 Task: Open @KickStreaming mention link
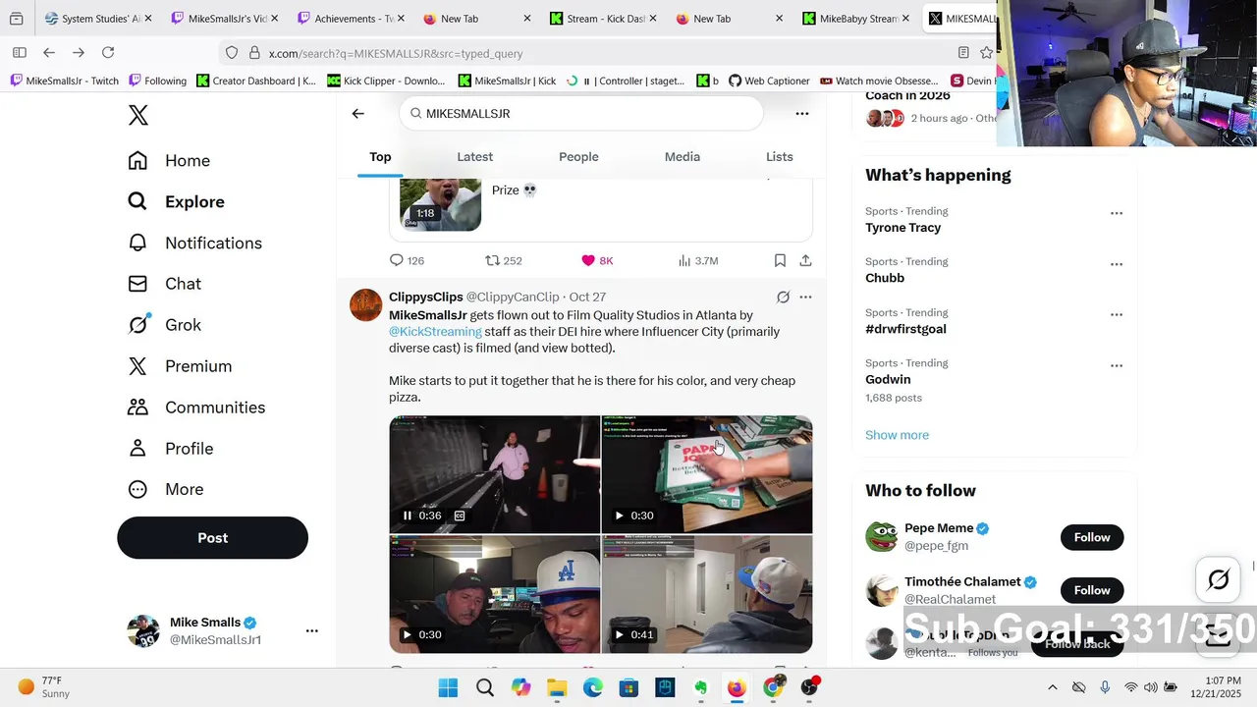pos(435,332)
